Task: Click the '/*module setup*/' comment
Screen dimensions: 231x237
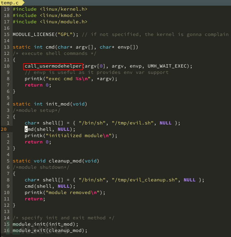Action: click(36, 111)
